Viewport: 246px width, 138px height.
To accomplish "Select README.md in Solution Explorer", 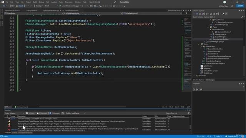I will point(208,73).
